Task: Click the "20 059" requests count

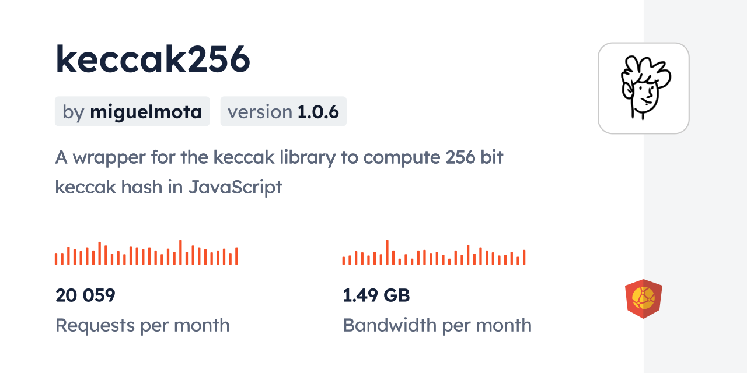Action: (85, 295)
